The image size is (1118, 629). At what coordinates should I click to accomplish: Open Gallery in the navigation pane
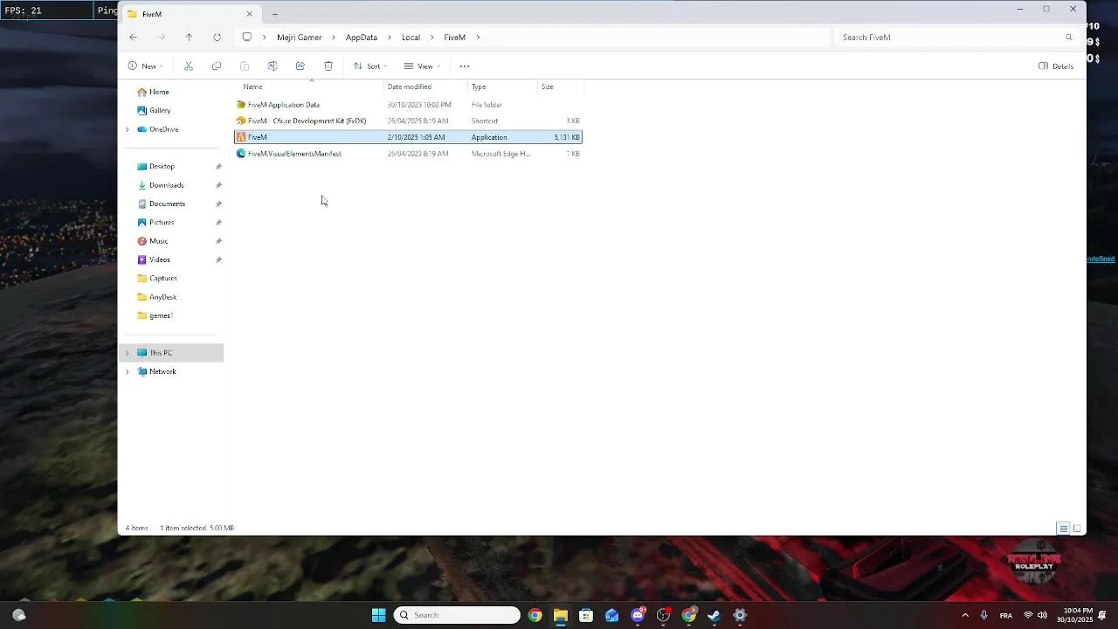click(x=160, y=110)
